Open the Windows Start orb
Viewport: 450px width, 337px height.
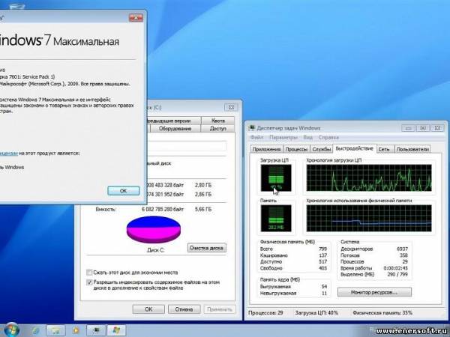point(11,330)
